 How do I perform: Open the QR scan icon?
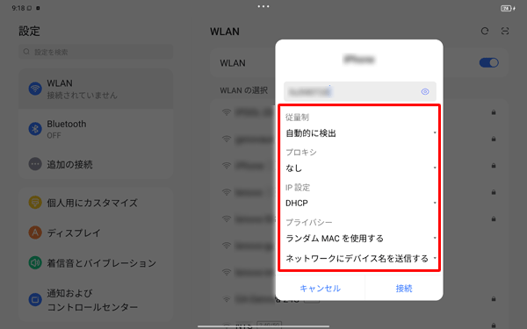point(505,32)
